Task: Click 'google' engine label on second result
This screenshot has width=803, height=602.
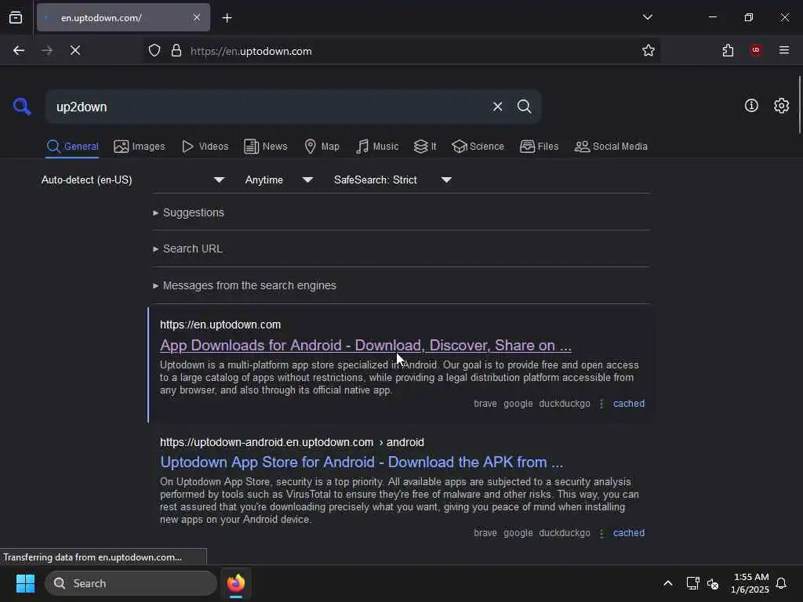Action: pyautogui.click(x=518, y=533)
